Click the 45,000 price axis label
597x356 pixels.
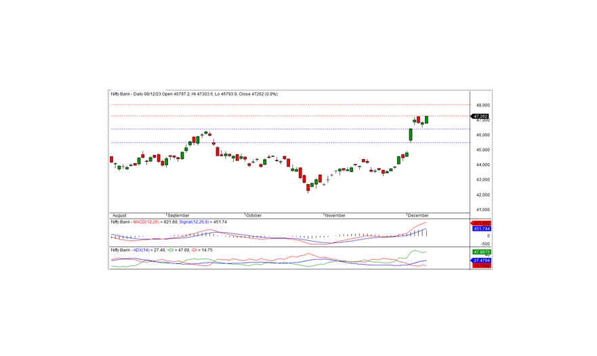pyautogui.click(x=482, y=150)
